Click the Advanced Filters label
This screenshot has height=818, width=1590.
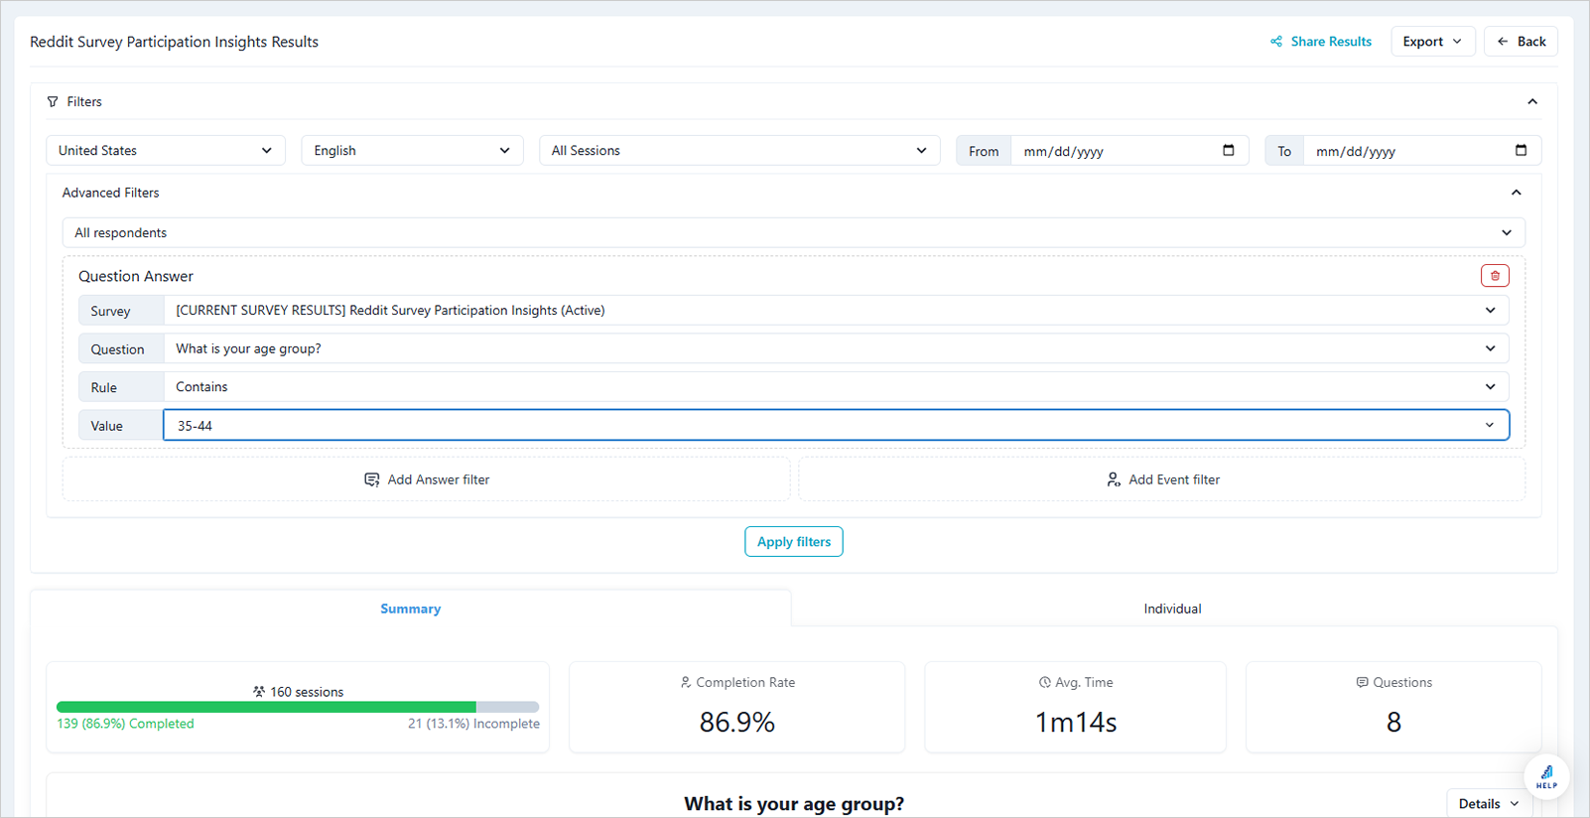click(110, 193)
